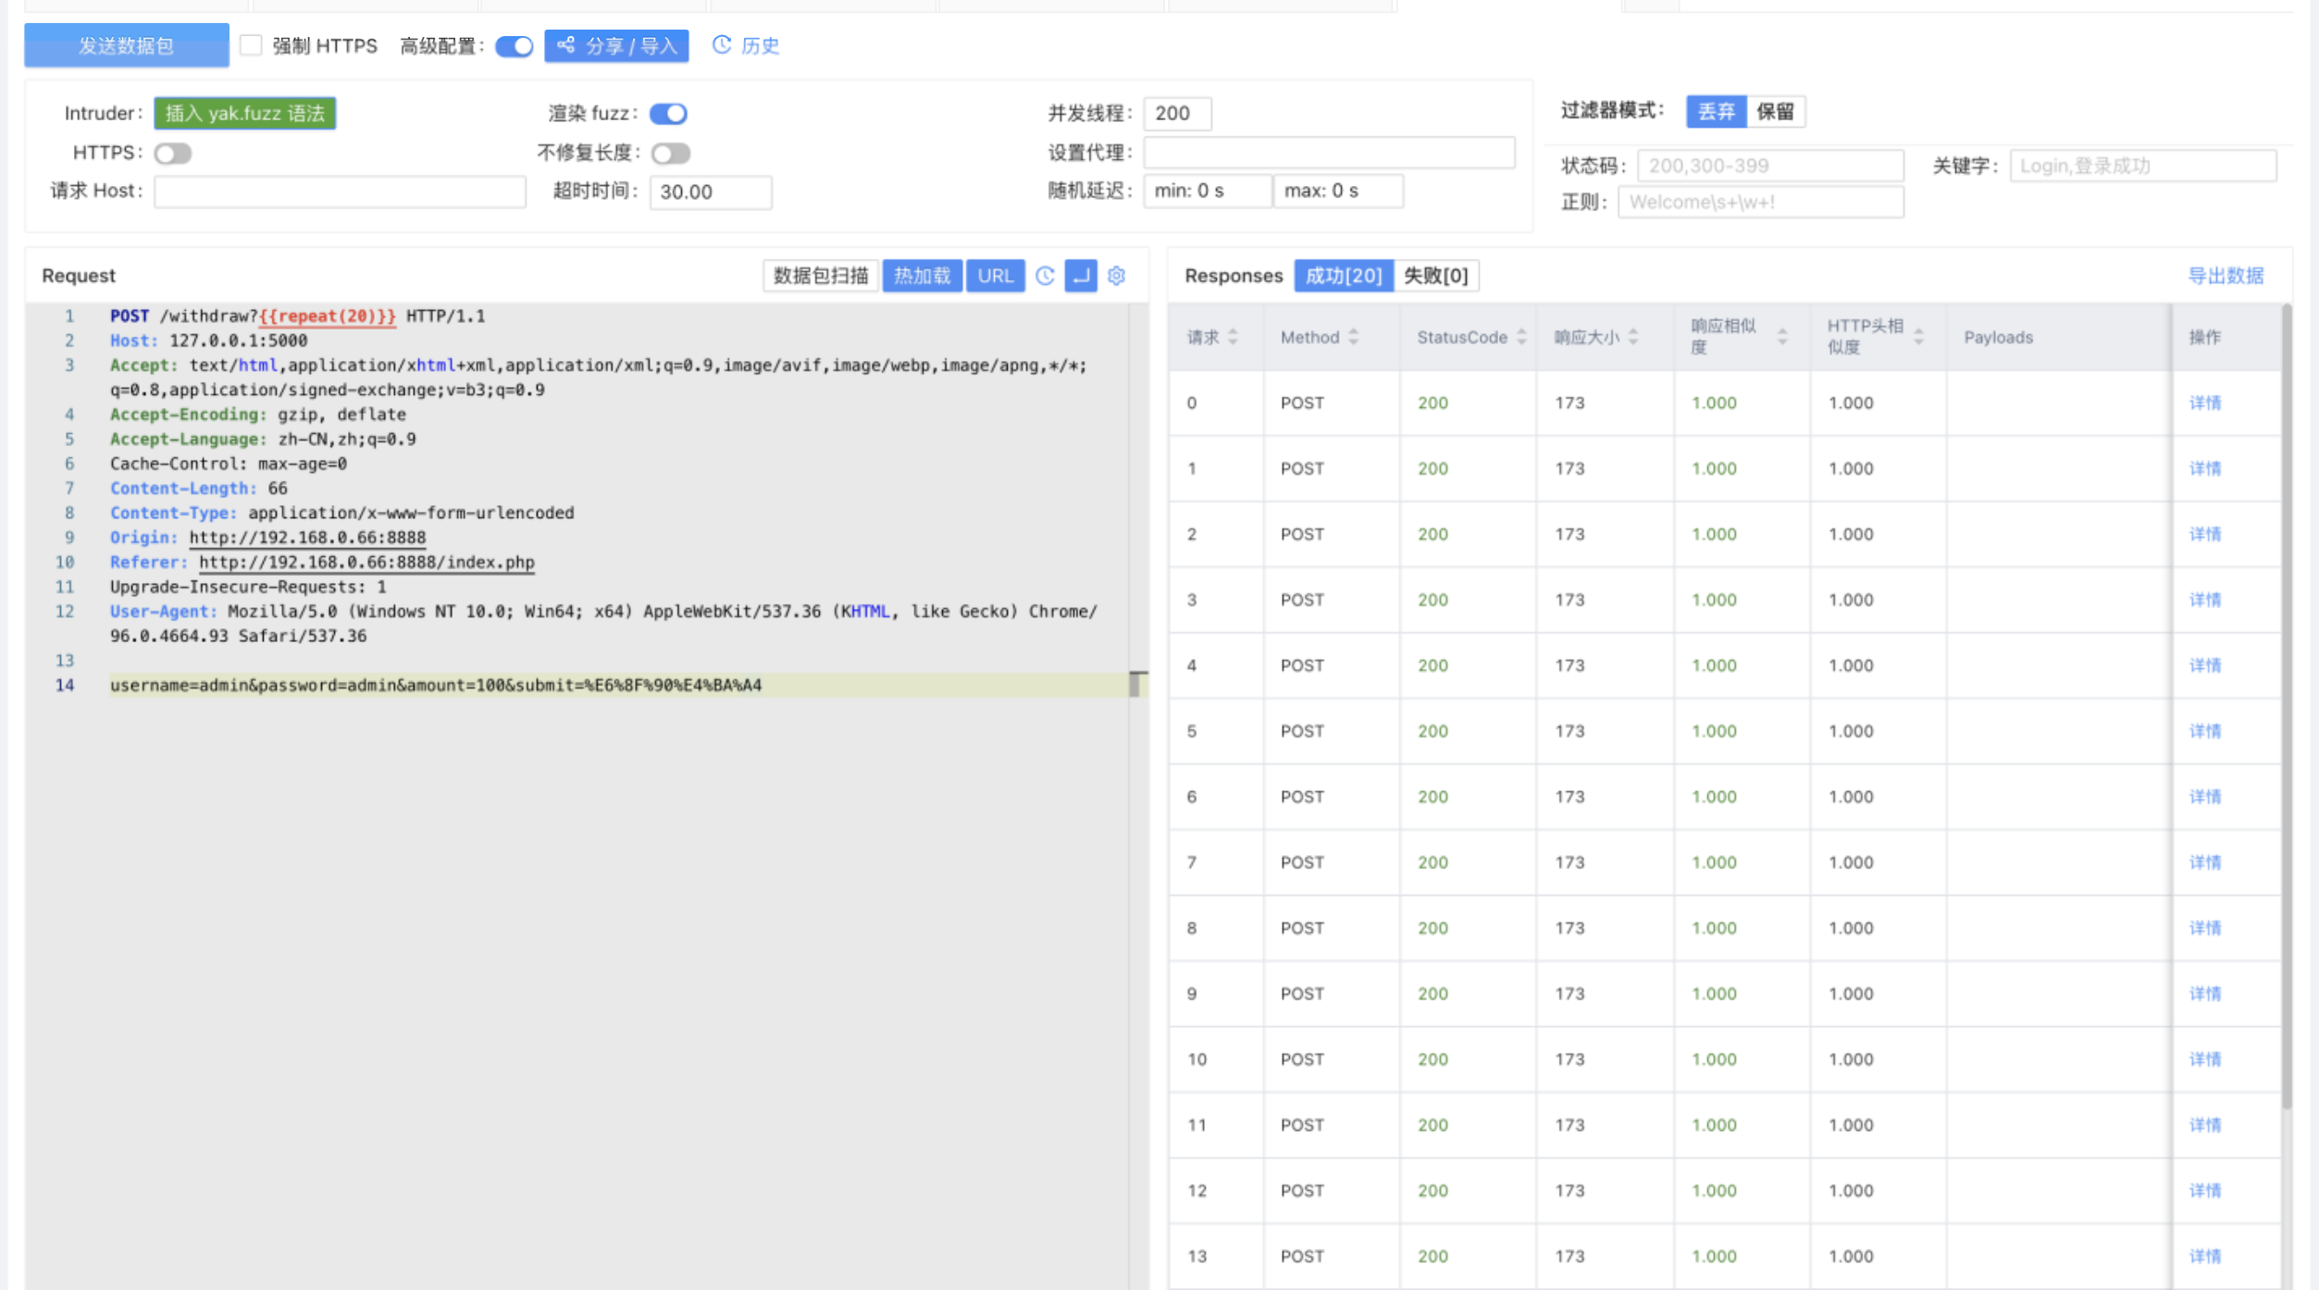Click the {{repeat(20)}} fuzz tag in request
The height and width of the screenshot is (1290, 2319).
click(x=327, y=316)
